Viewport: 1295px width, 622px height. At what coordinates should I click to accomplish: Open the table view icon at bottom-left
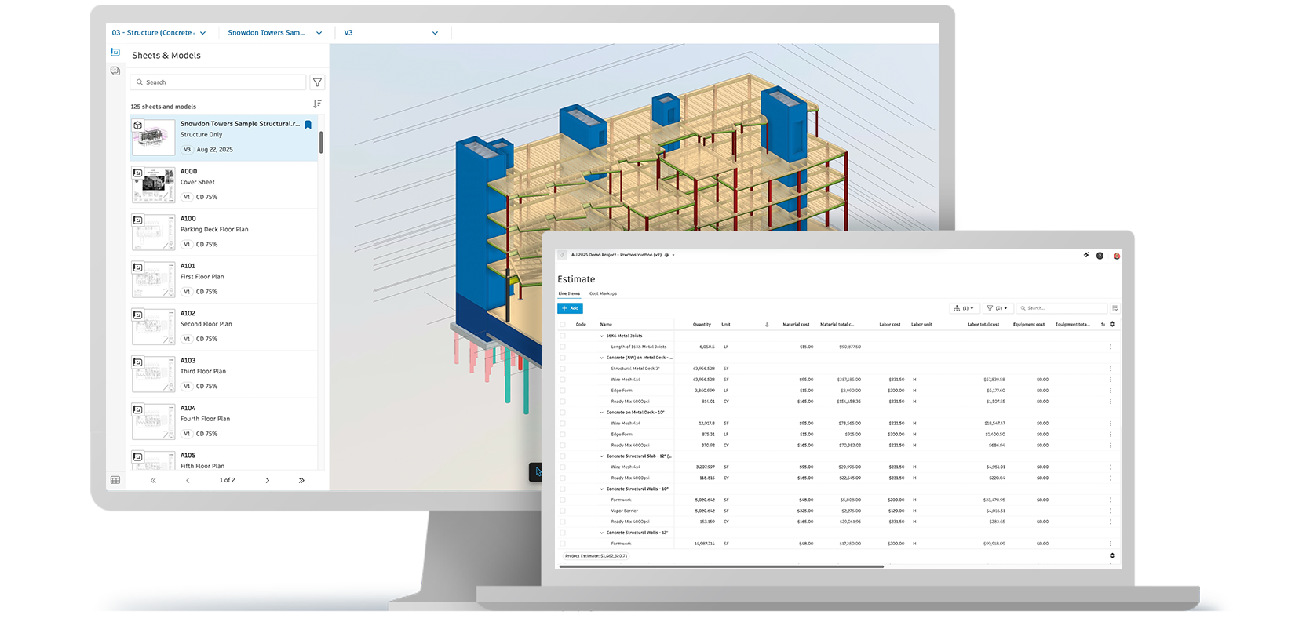[x=115, y=480]
